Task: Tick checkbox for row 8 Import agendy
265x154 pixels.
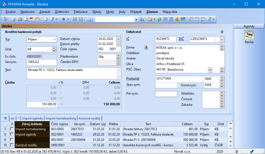Action: point(12,134)
